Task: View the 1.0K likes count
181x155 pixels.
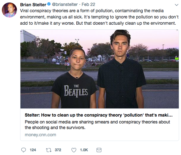Action: pos(84,150)
